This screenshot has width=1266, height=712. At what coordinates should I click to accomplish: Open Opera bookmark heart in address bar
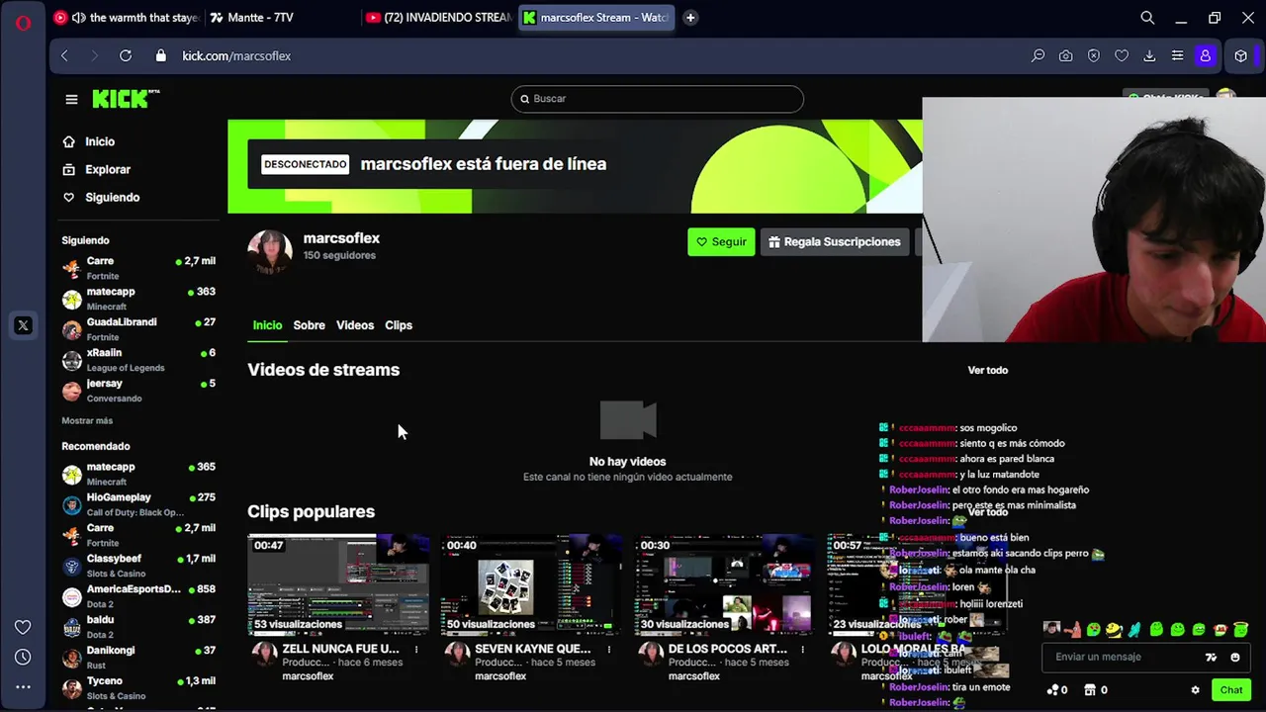pos(1122,56)
